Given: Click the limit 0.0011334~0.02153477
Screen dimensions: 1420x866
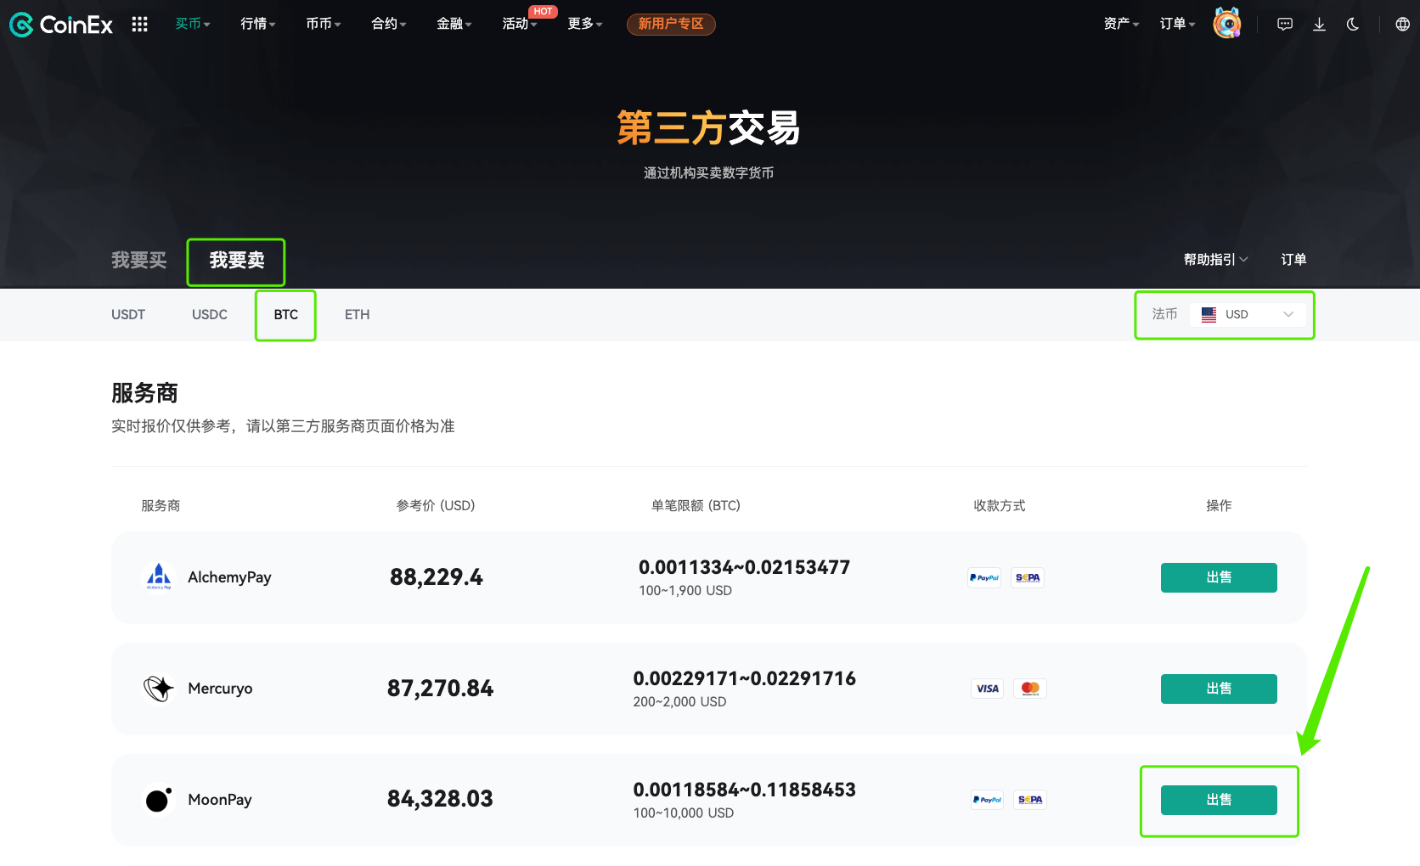Looking at the screenshot, I should point(744,567).
